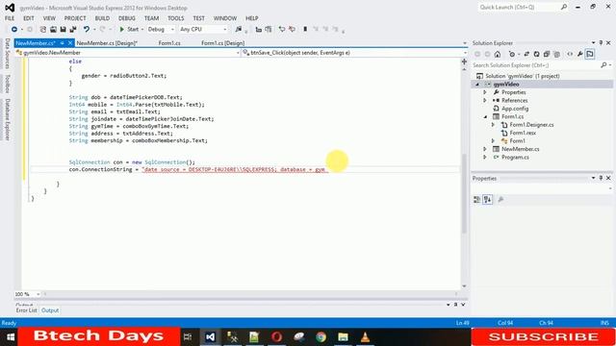Save the current file with the Save icon
616x346 pixels.
(63, 30)
